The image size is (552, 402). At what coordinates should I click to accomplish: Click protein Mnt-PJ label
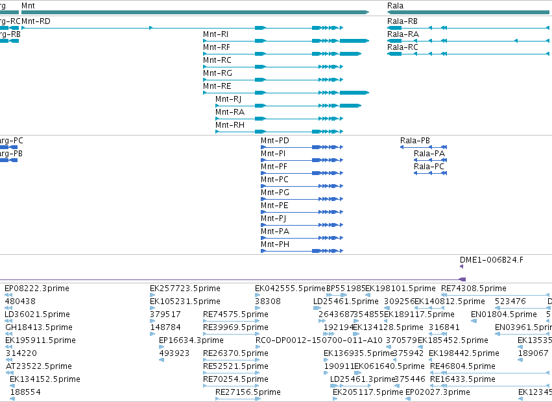[x=274, y=219]
